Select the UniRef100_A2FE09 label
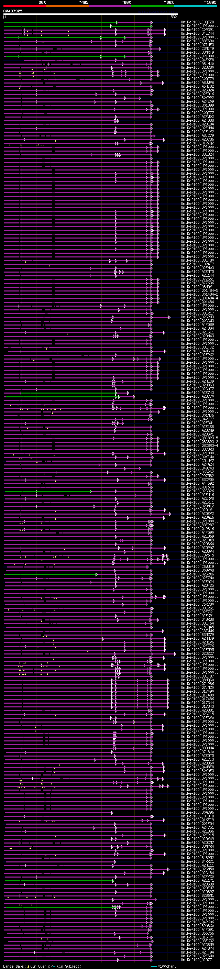Screen dimensions: 220x969 [x=197, y=101]
